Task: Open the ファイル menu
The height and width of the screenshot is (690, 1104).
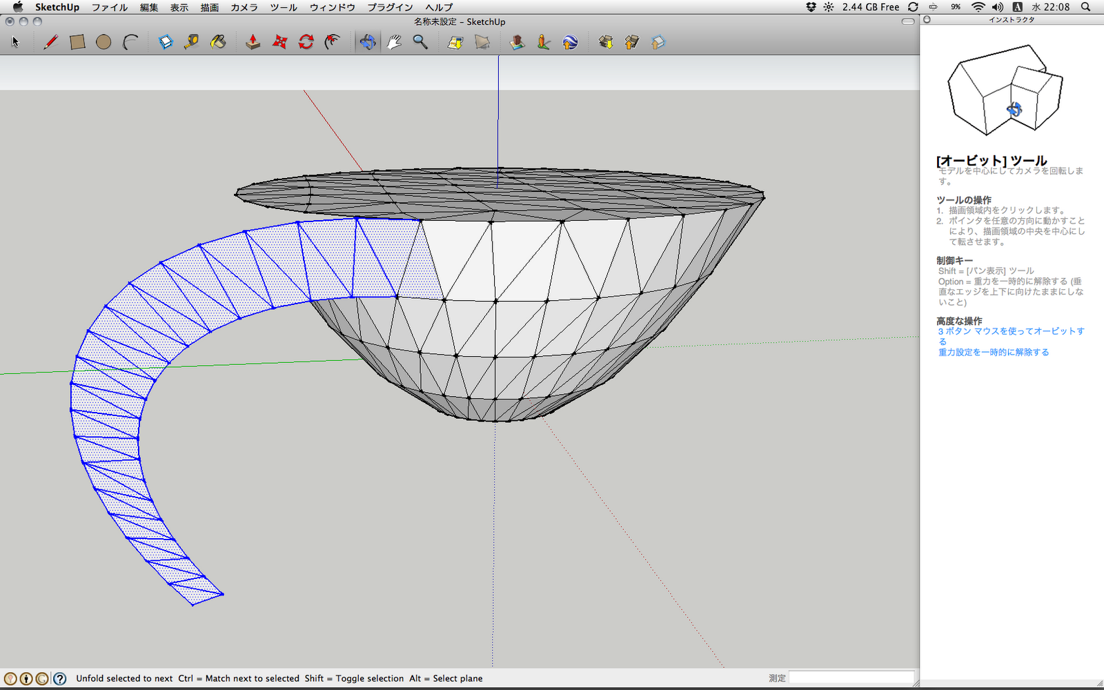Action: tap(110, 7)
